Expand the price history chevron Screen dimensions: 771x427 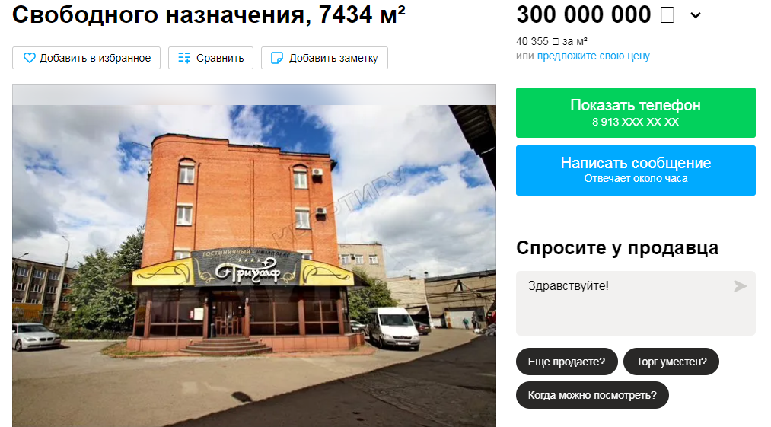[x=696, y=15]
